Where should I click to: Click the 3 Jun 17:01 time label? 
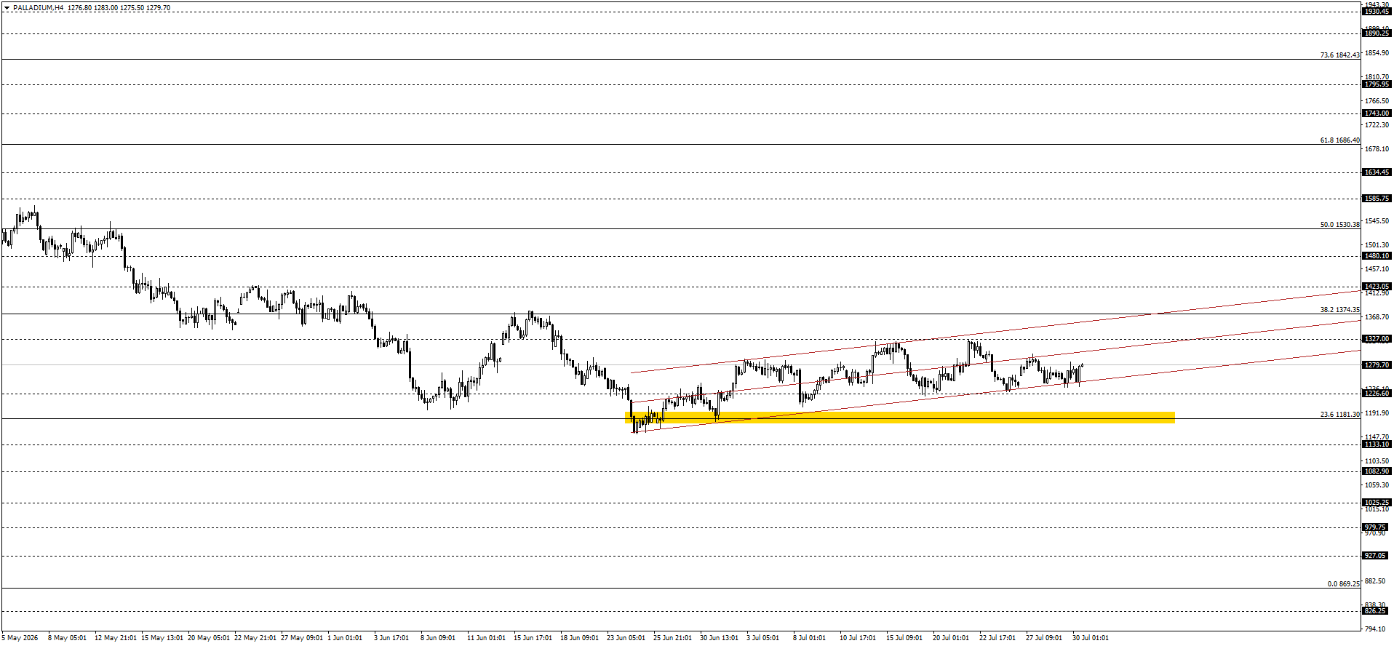pyautogui.click(x=391, y=638)
